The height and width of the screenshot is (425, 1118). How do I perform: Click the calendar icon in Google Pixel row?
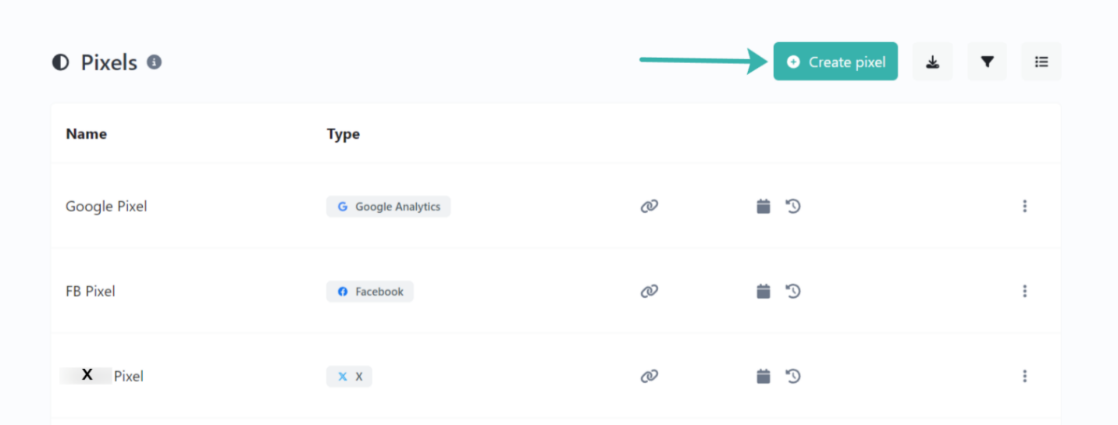coord(764,207)
